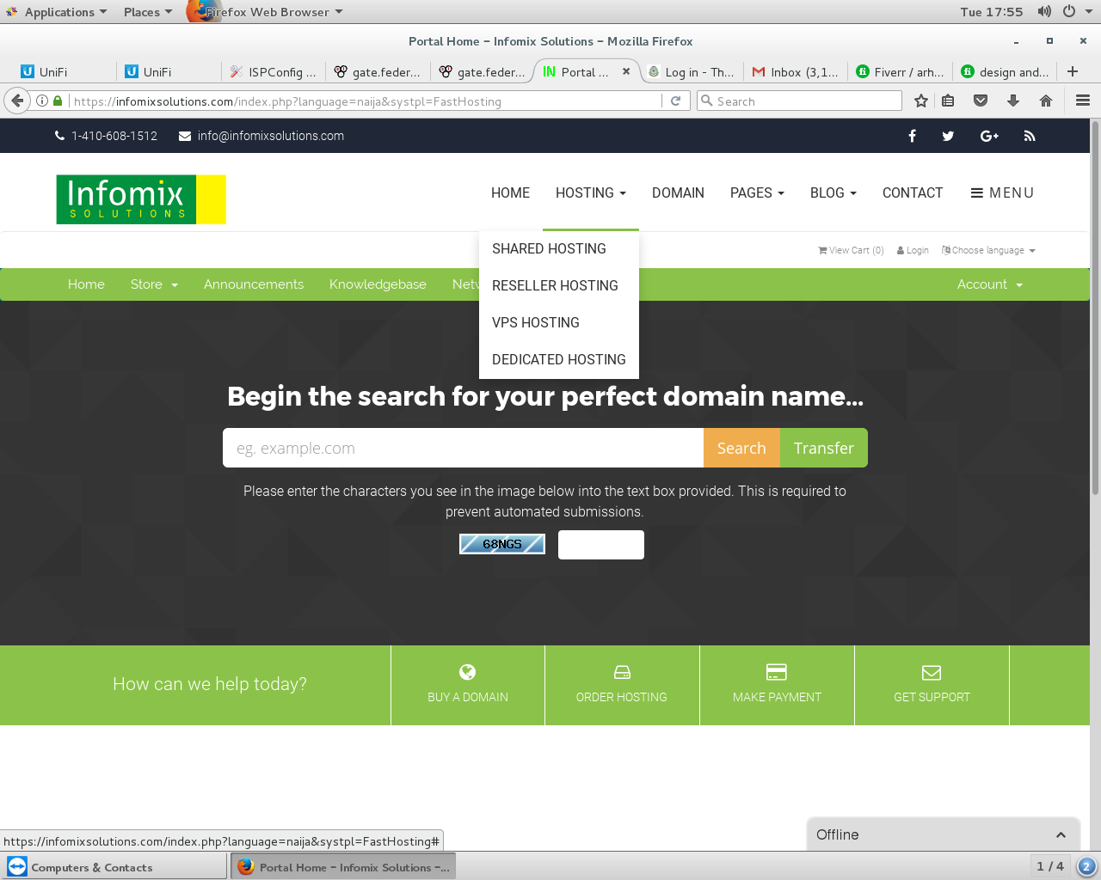This screenshot has height=880, width=1101.
Task: Select the Google+ icon
Action: point(988,136)
